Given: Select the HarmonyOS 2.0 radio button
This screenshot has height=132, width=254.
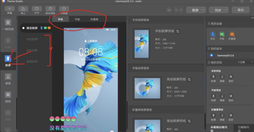Looking at the screenshot, I should pyautogui.click(x=212, y=55).
